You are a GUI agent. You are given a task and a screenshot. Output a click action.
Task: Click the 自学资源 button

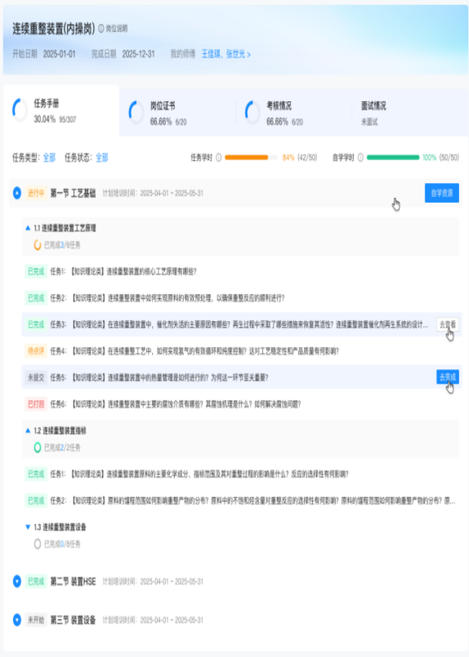tap(442, 193)
